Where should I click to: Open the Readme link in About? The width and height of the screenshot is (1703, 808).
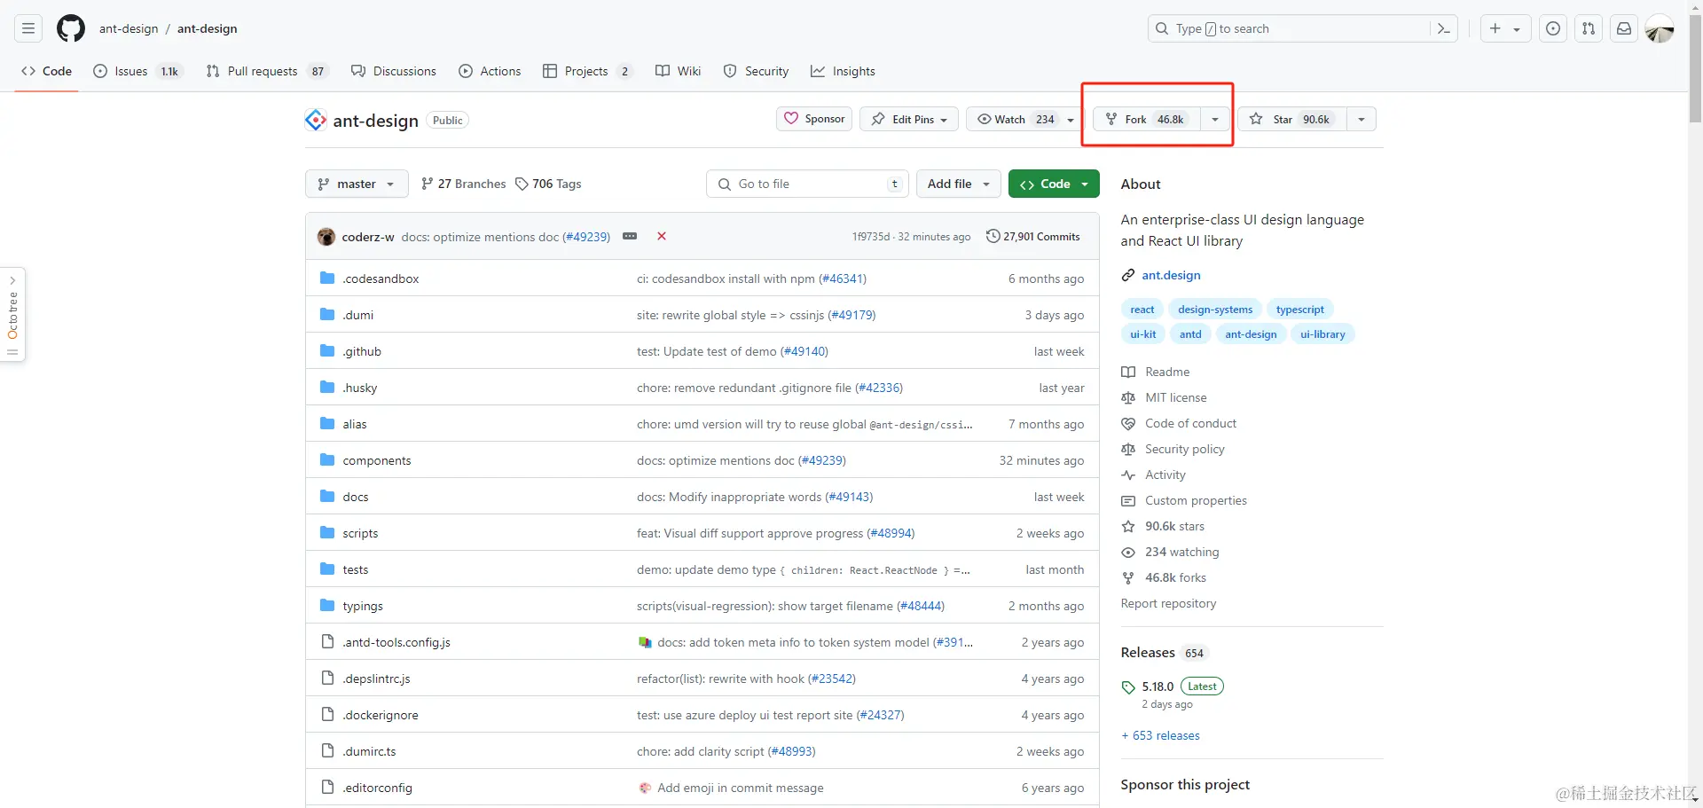click(x=1167, y=372)
